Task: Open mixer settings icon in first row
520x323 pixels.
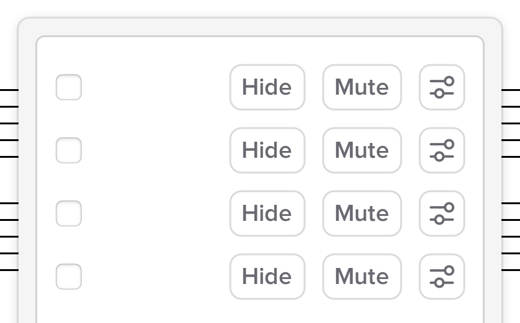Action: pyautogui.click(x=441, y=87)
